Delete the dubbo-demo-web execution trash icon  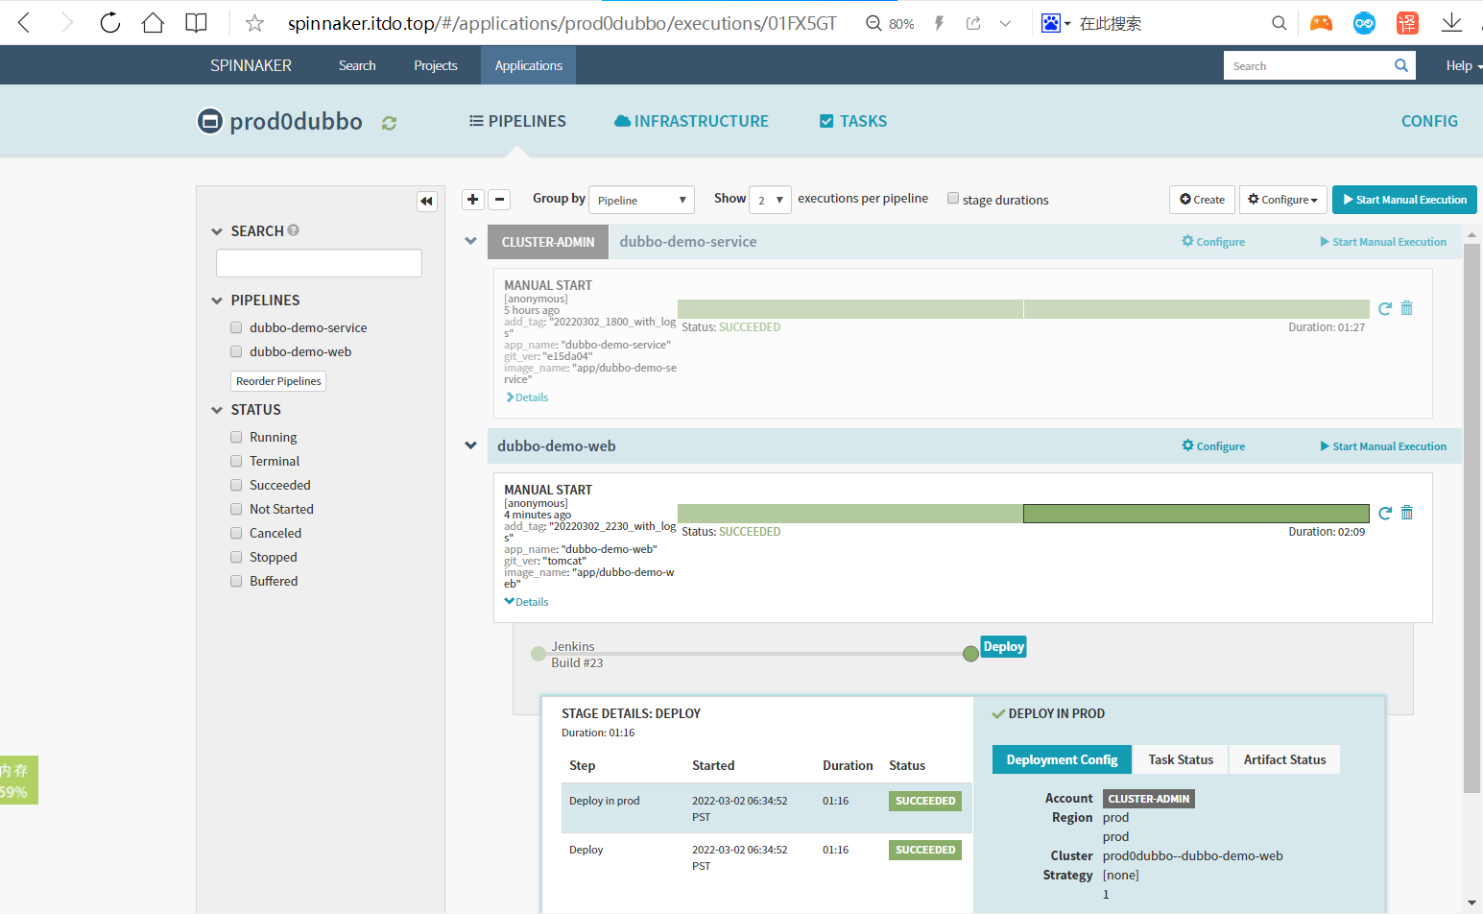pyautogui.click(x=1407, y=513)
